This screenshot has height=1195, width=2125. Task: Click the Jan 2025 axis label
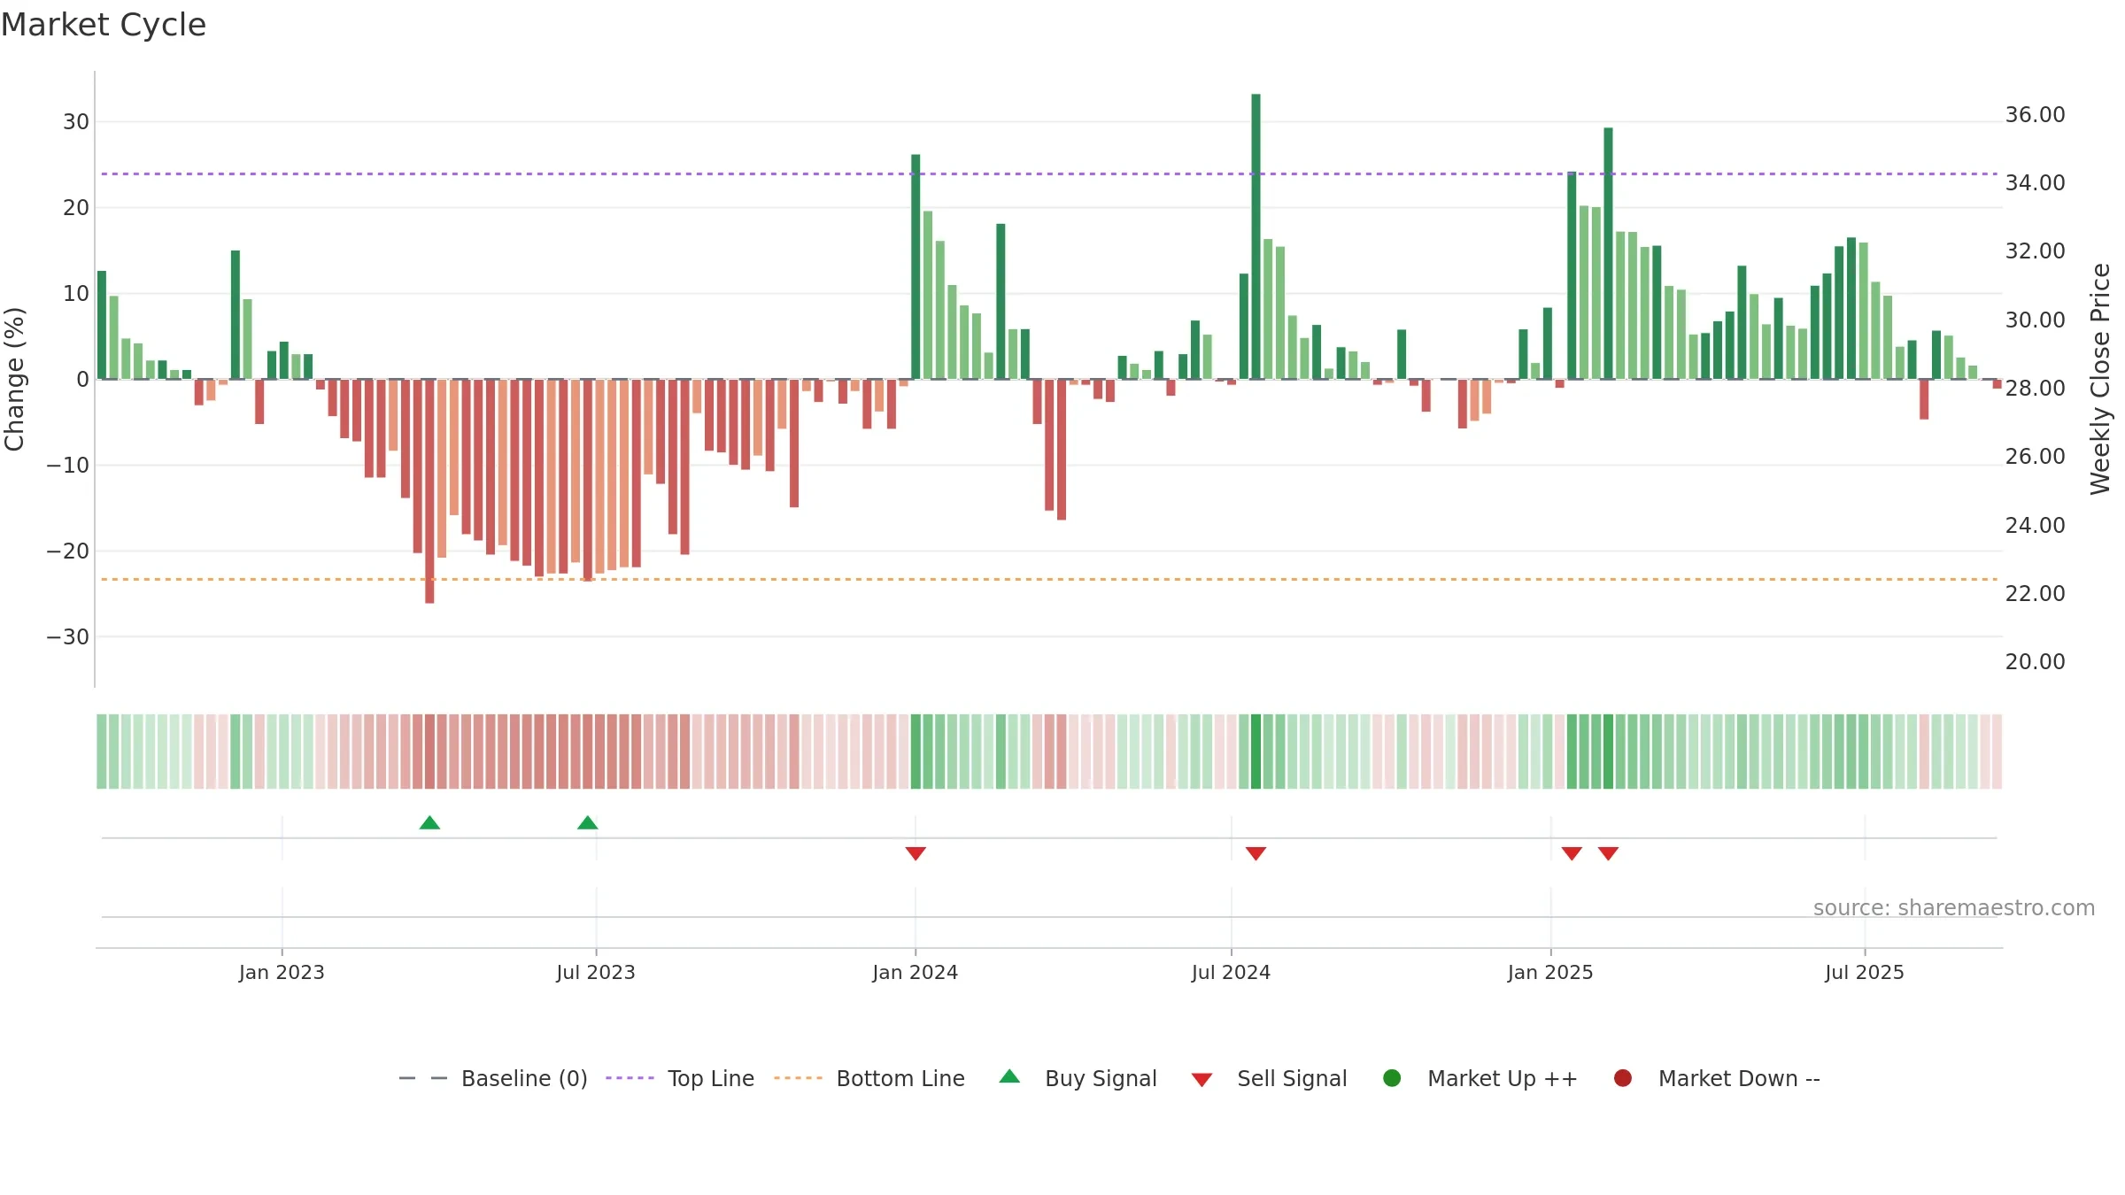click(x=1550, y=972)
